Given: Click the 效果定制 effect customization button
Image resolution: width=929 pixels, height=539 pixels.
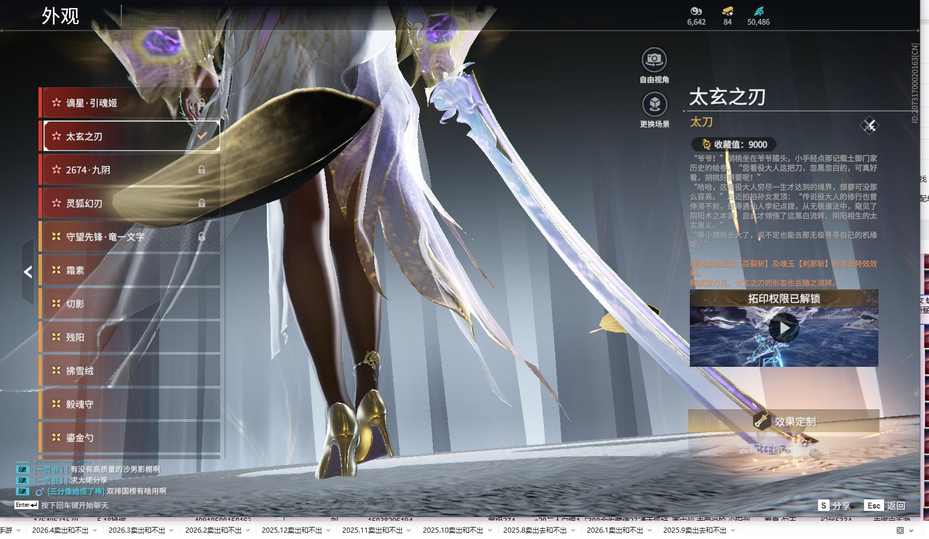Looking at the screenshot, I should (x=784, y=421).
